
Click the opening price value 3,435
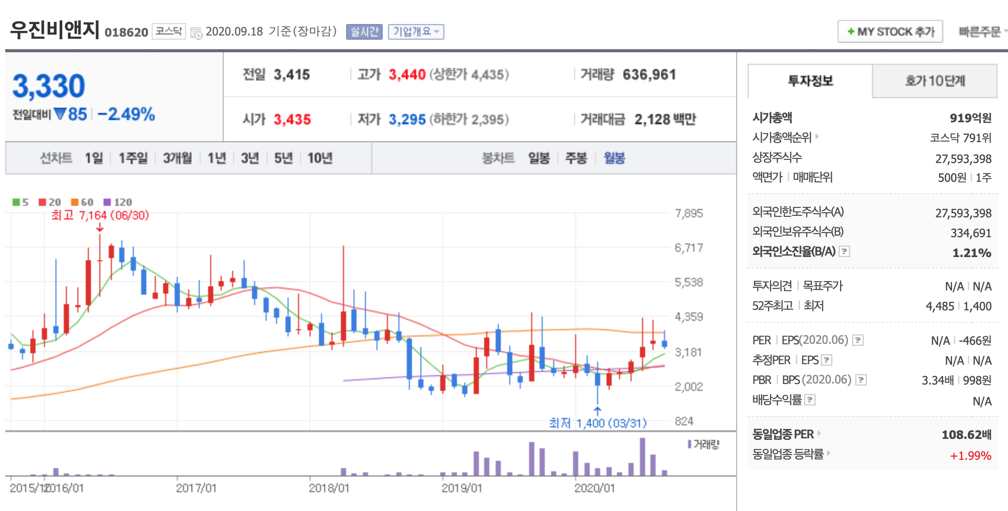(x=292, y=120)
